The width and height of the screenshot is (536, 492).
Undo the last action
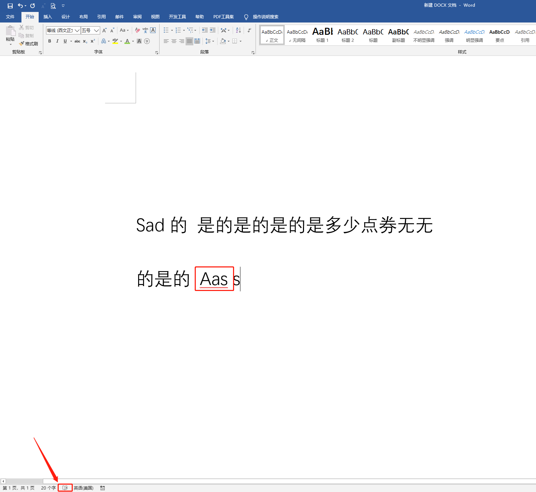point(20,6)
